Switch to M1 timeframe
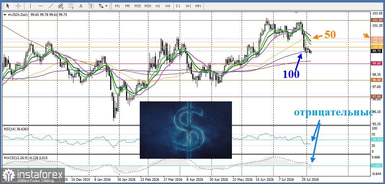The height and width of the screenshot is (184, 385). (x=117, y=6)
